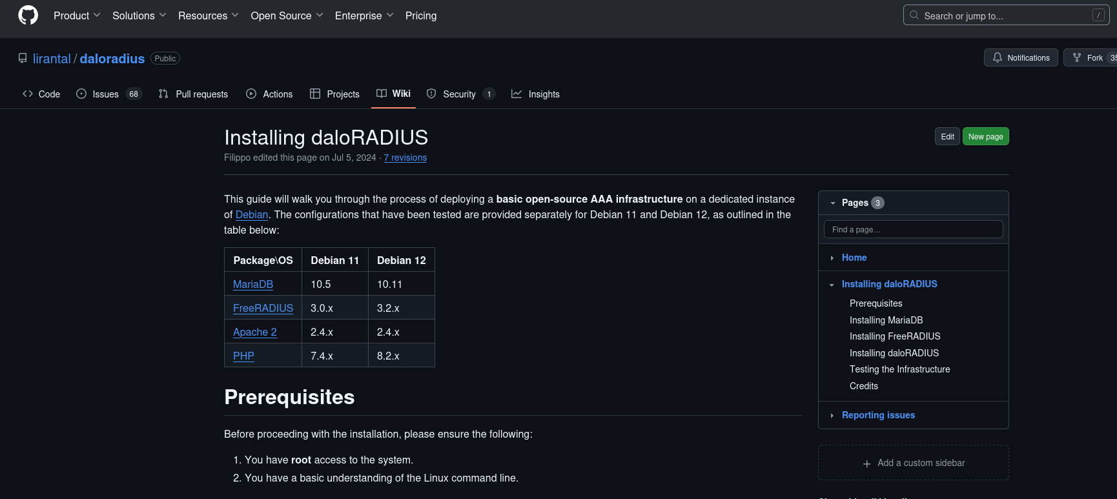Collapse Installing daloRADIUS page entry arrow

coord(832,285)
